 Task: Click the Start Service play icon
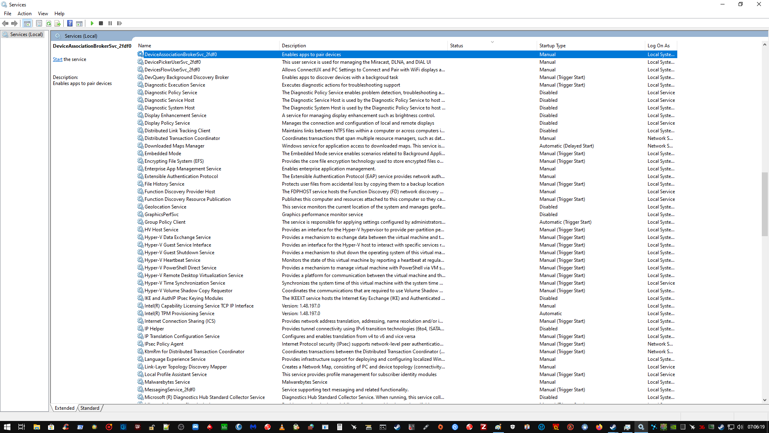click(x=92, y=23)
